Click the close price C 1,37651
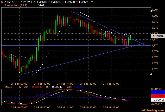 coord(82,2)
